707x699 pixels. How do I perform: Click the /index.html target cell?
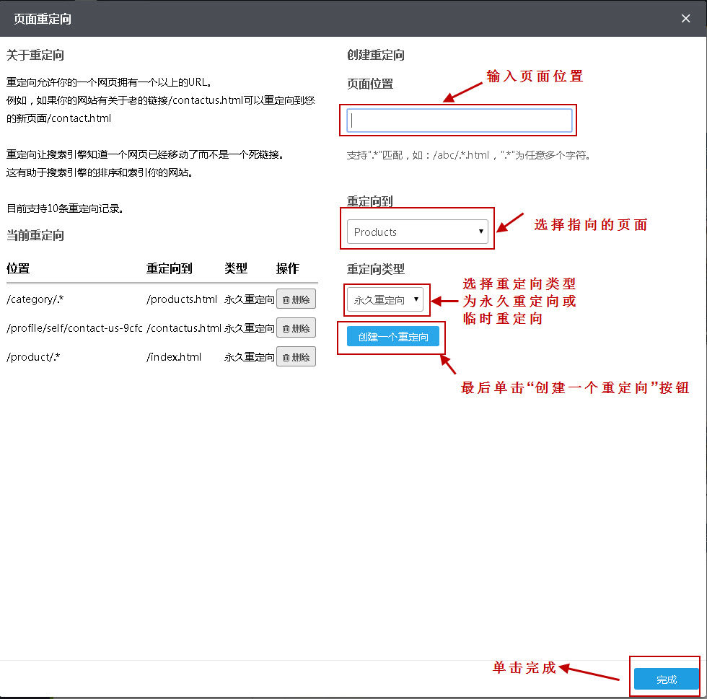click(x=174, y=357)
